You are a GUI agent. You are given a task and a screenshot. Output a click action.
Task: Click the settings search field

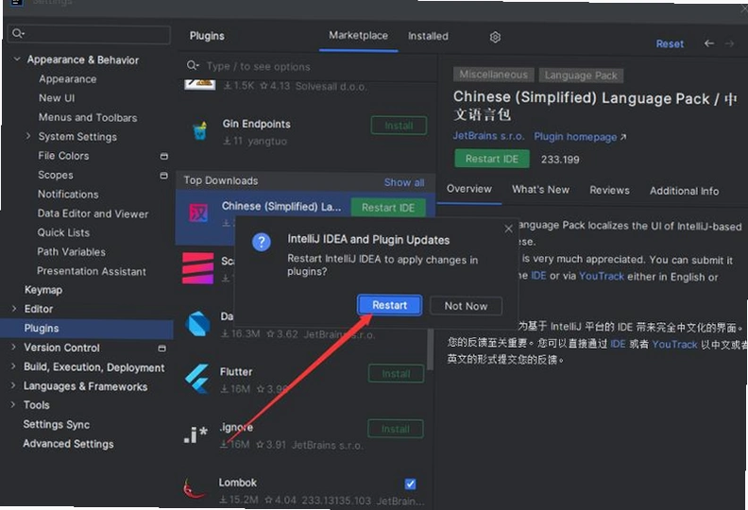point(89,34)
